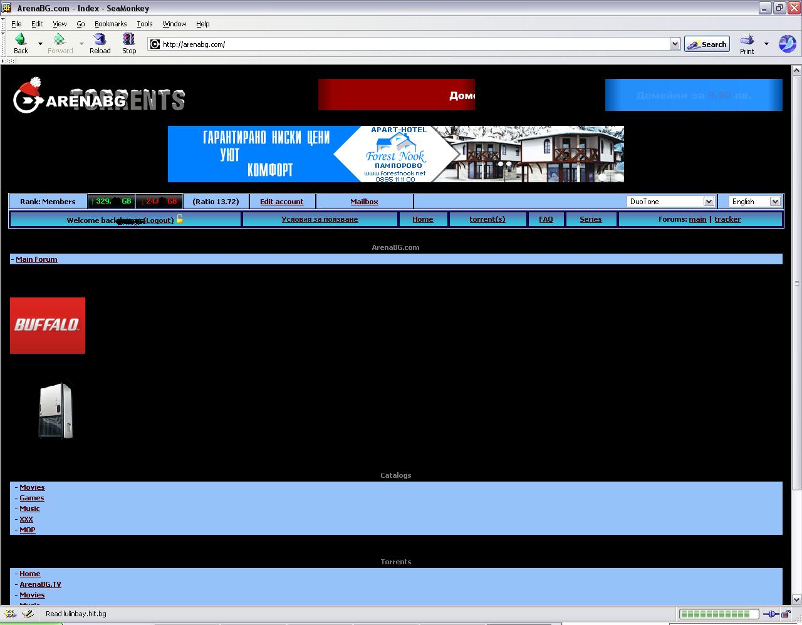Reload the page with the Reload icon

tap(100, 39)
